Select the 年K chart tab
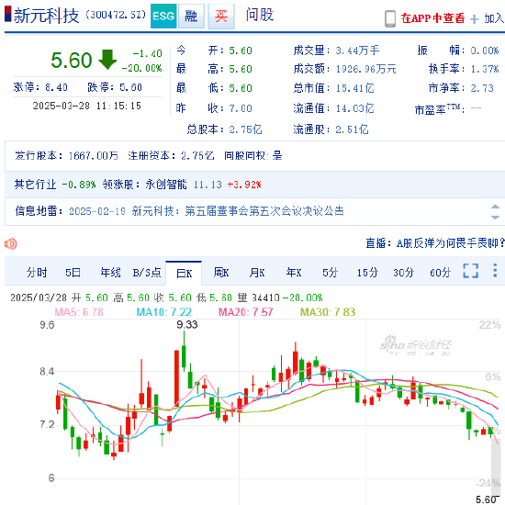Screen dimensions: 505x505 (x=294, y=273)
